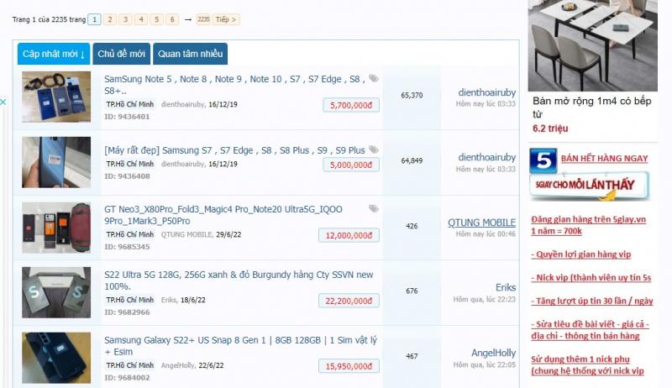Open Eriks last poster profile
The width and height of the screenshot is (672, 388).
506,287
